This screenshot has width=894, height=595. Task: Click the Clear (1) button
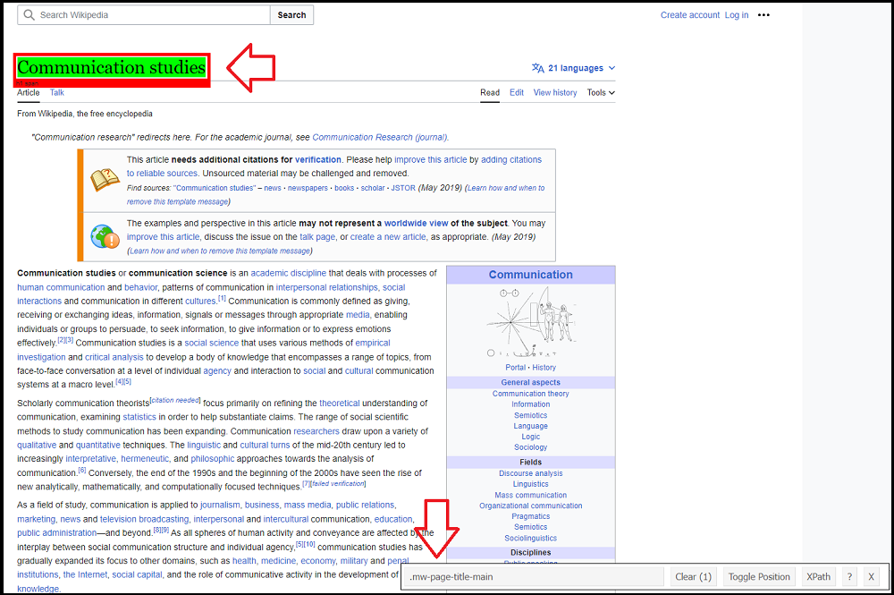[x=693, y=577]
